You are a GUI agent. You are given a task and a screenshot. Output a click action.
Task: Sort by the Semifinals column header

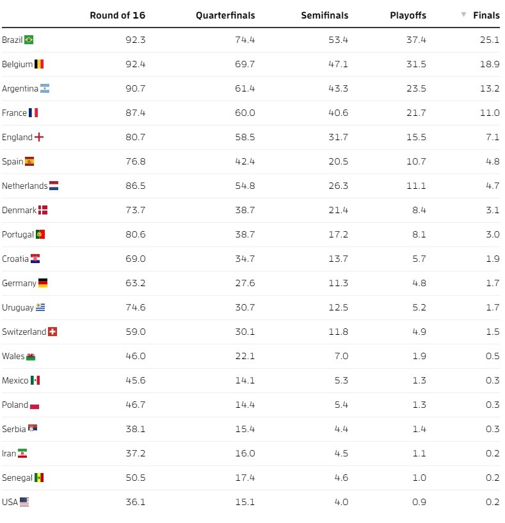click(325, 15)
